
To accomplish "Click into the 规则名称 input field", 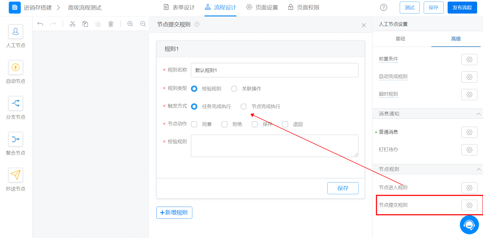I will 275,70.
